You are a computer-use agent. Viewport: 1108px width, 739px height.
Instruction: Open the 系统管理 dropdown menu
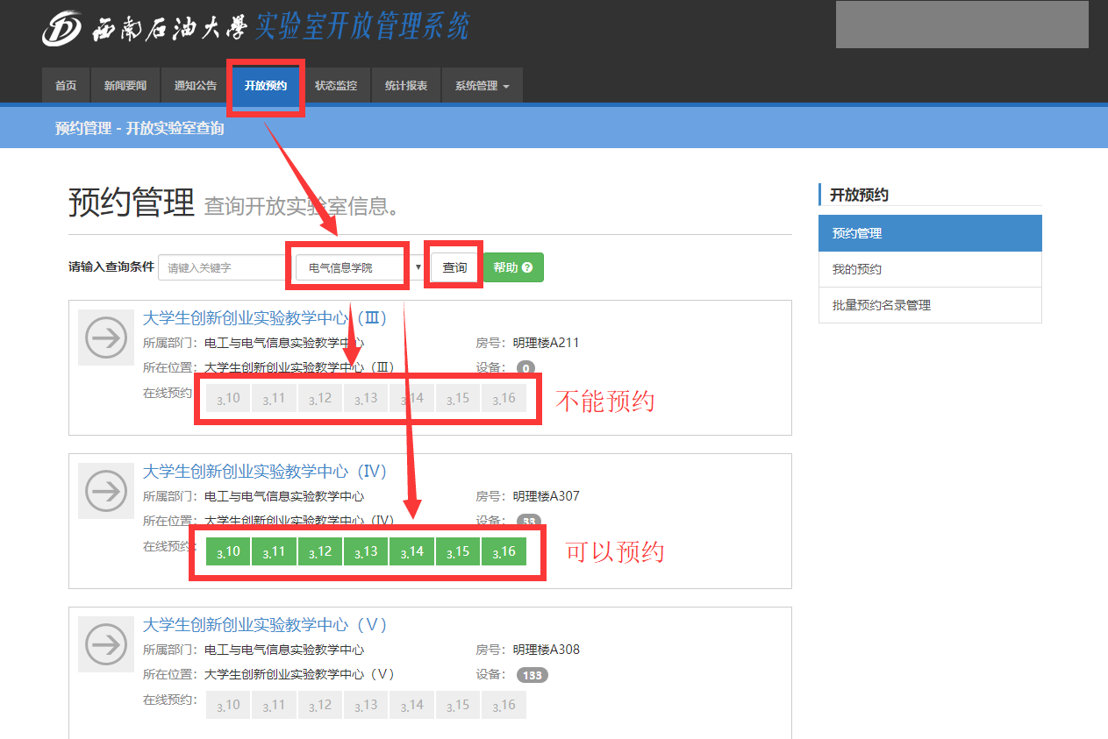[x=481, y=85]
